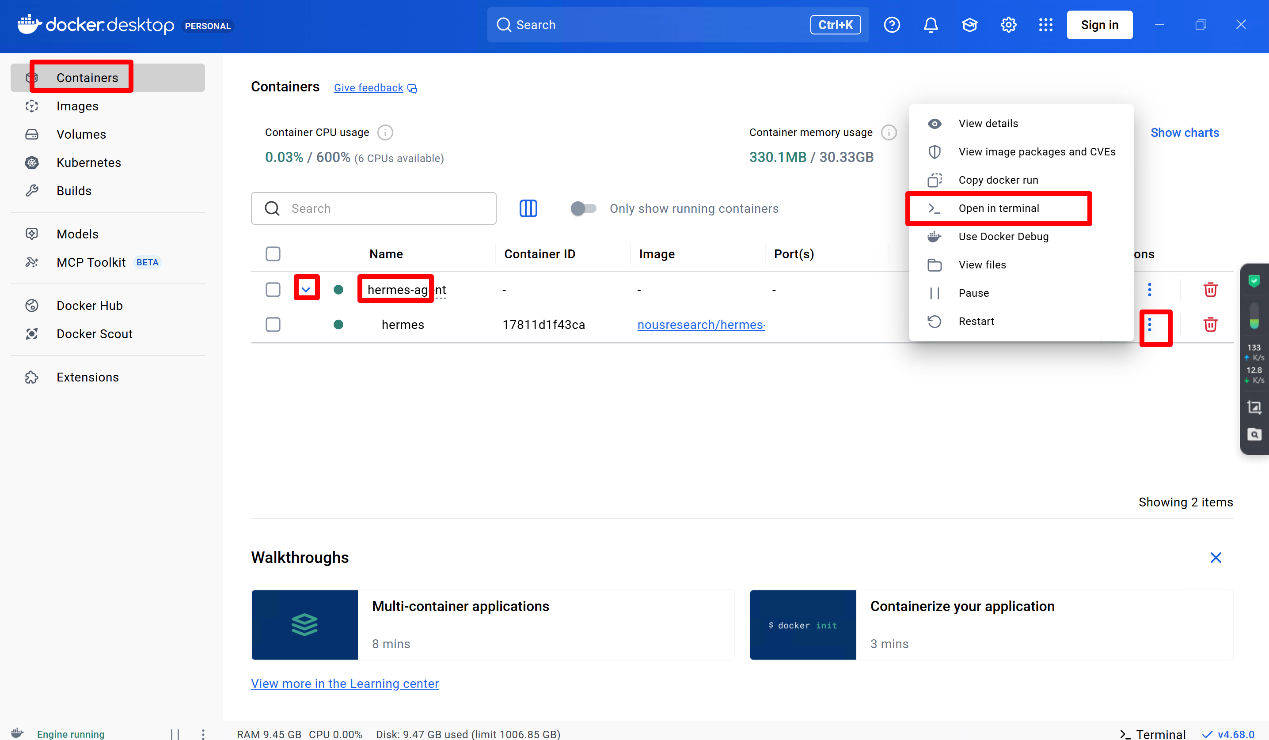This screenshot has height=740, width=1269.
Task: Tick the select-all checkbox in table header
Action: point(273,254)
